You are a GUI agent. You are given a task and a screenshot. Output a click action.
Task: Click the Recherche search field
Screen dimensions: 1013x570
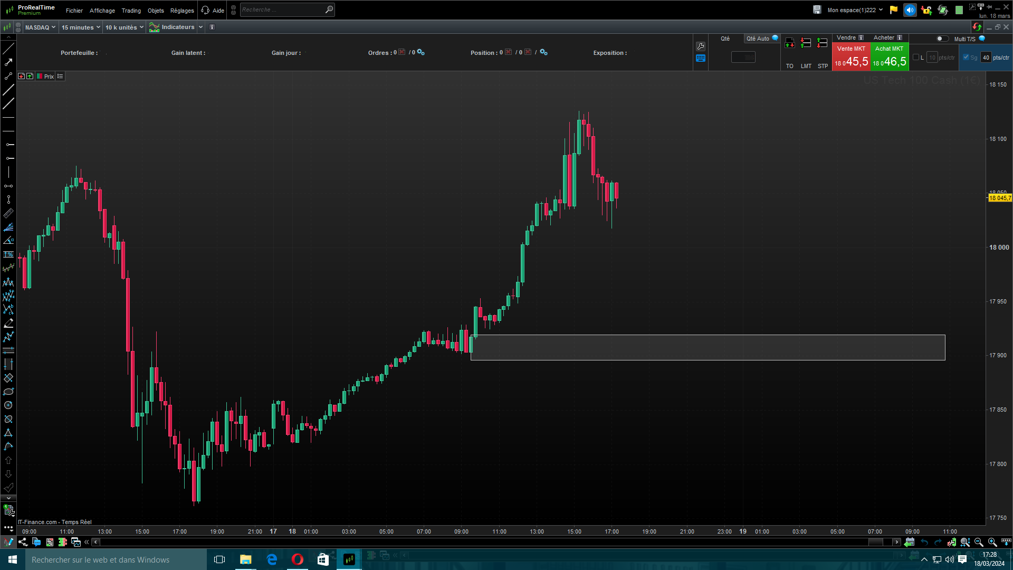tap(282, 9)
